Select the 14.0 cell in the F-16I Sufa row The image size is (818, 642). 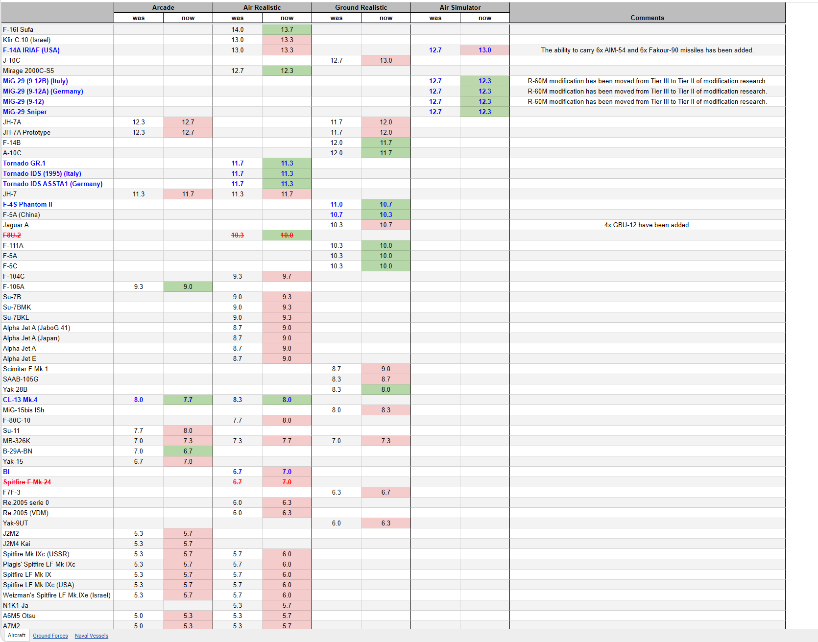[238, 29]
